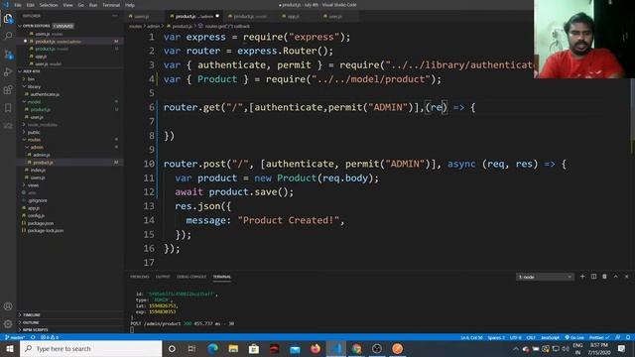Click the Prettier status bar button

[x=599, y=337]
